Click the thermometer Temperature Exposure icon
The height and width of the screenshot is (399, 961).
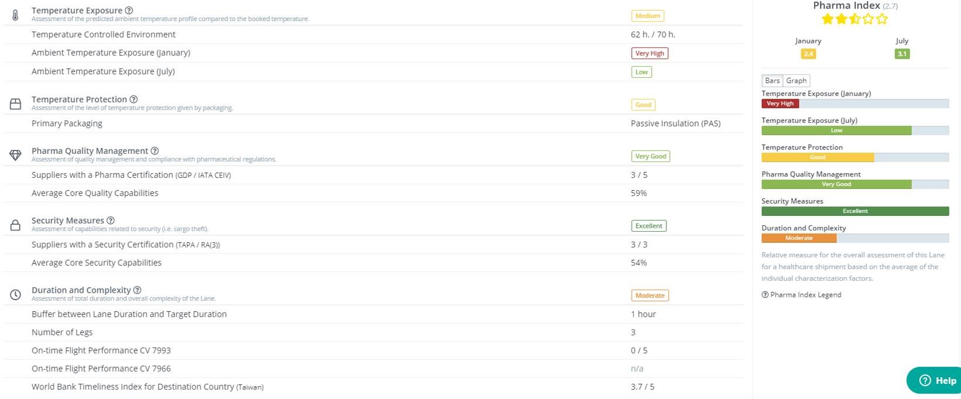click(x=15, y=15)
